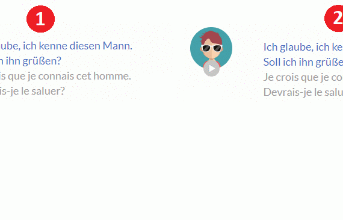Click 'grüßen?' in the left German text

[x=42, y=61]
